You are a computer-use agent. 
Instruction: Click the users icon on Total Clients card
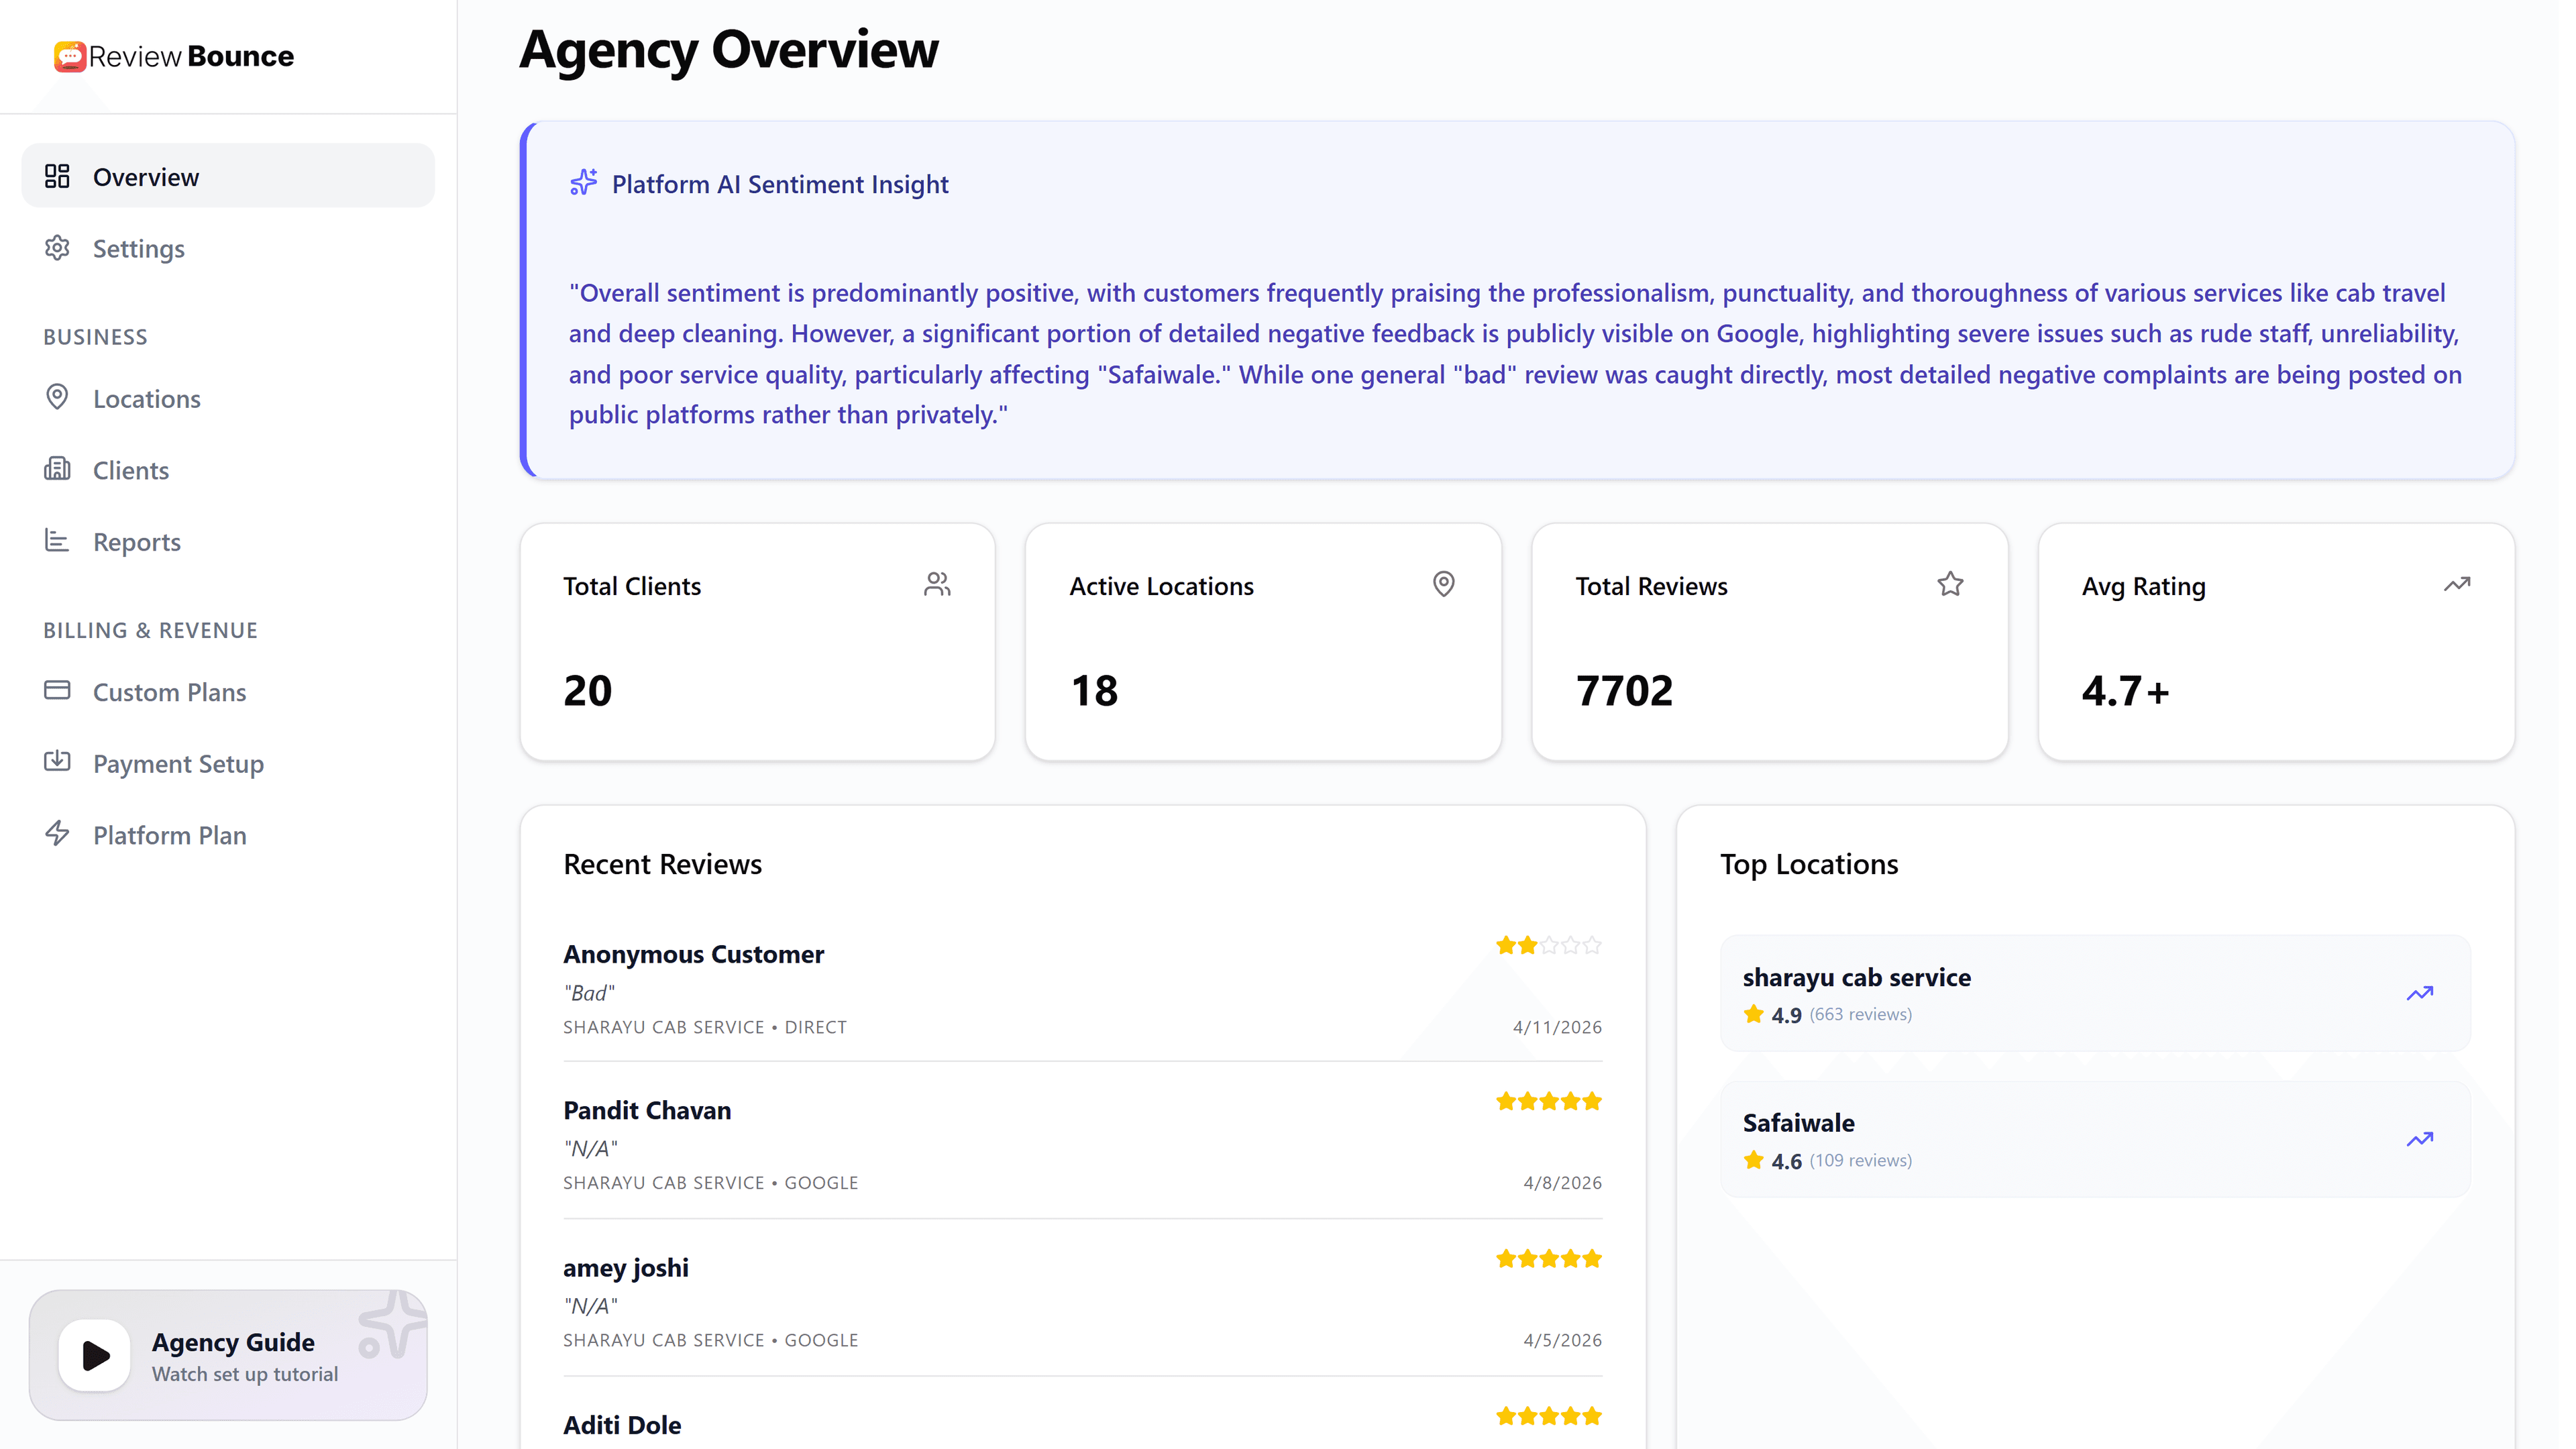tap(937, 584)
